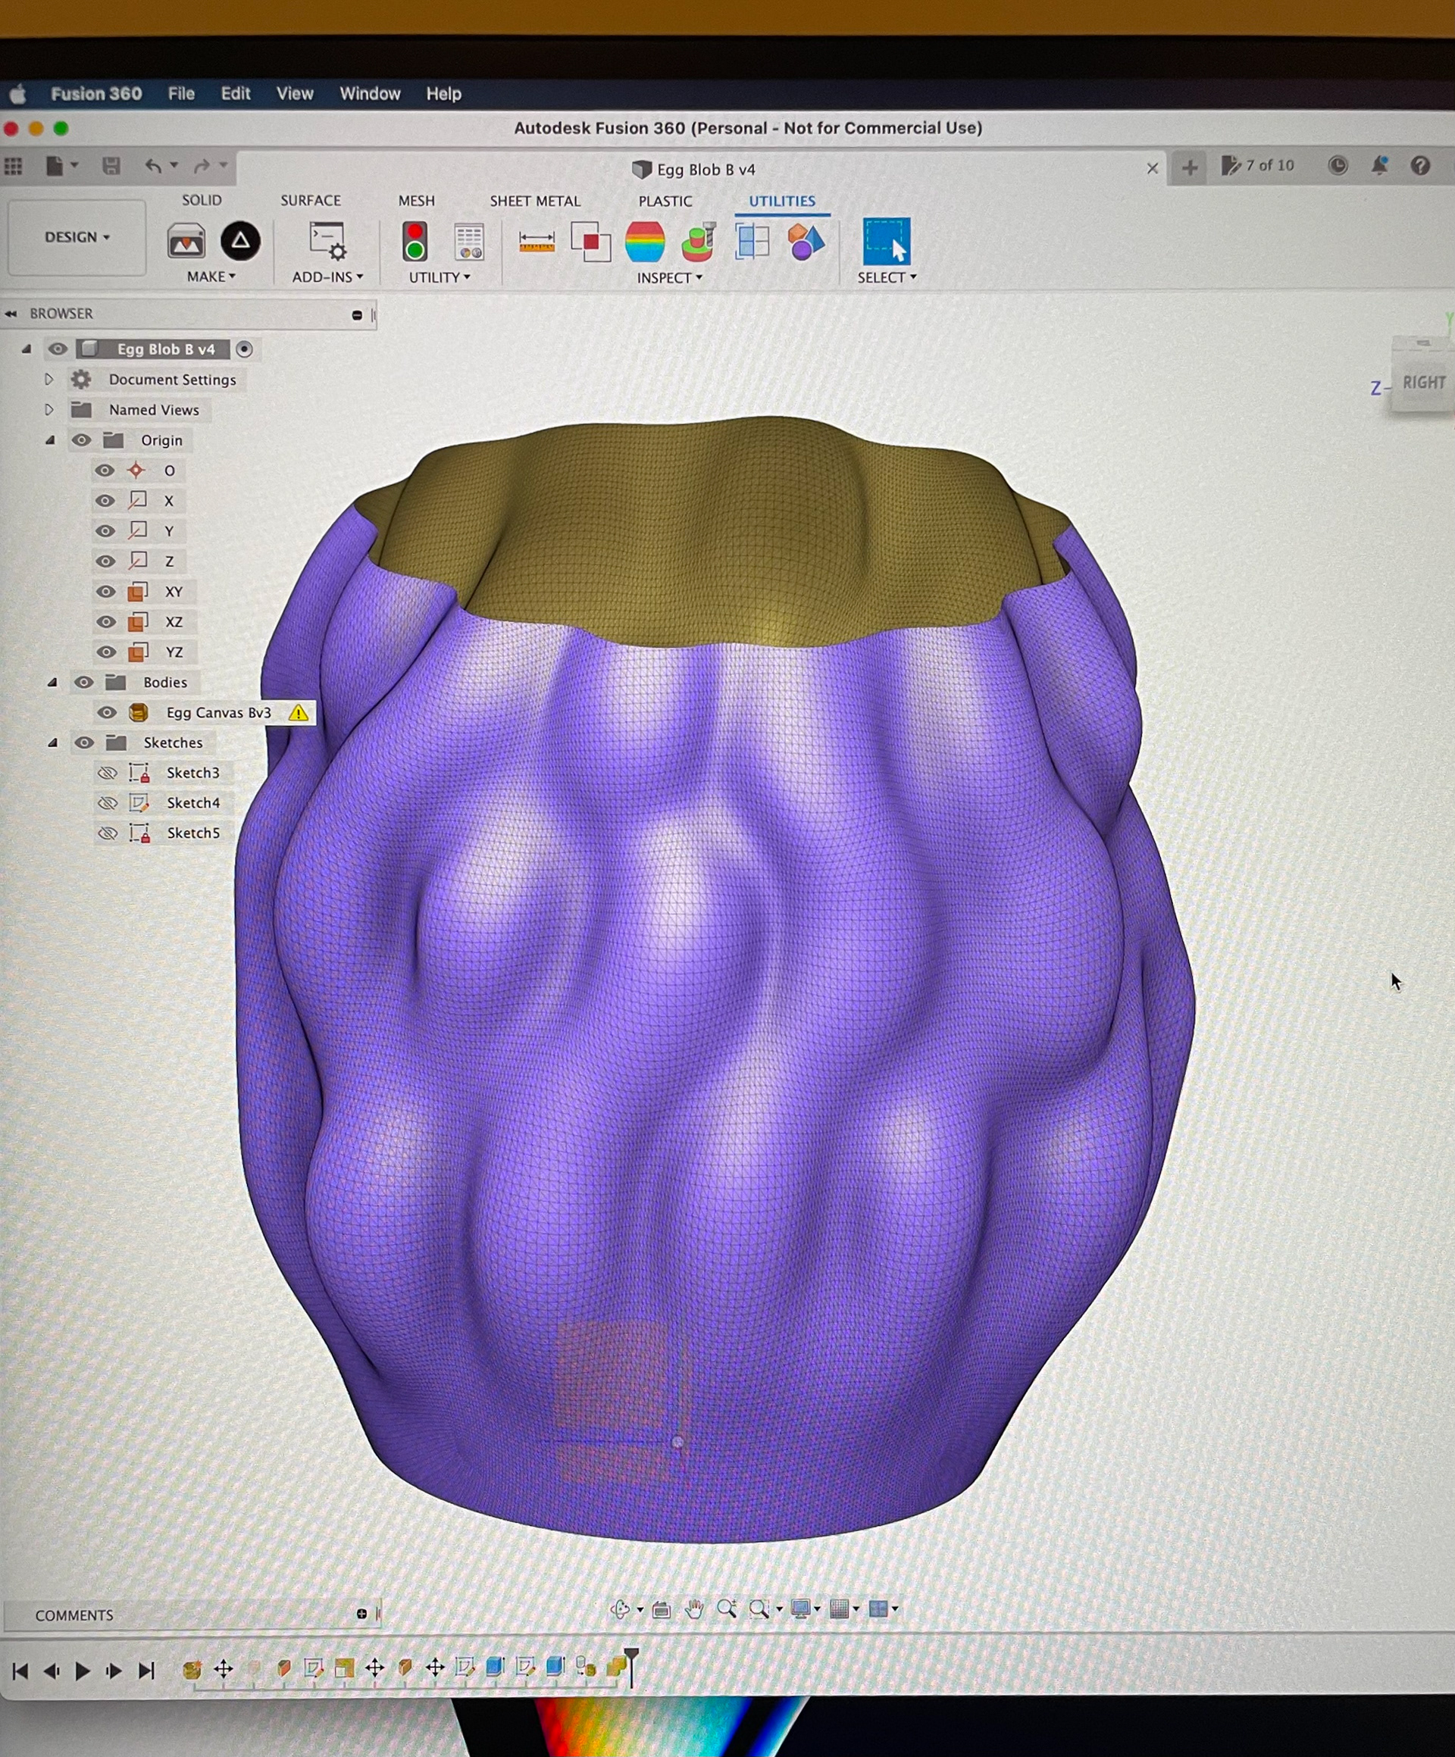Open the DESIGN workspace dropdown
The width and height of the screenshot is (1455, 1757).
point(77,238)
